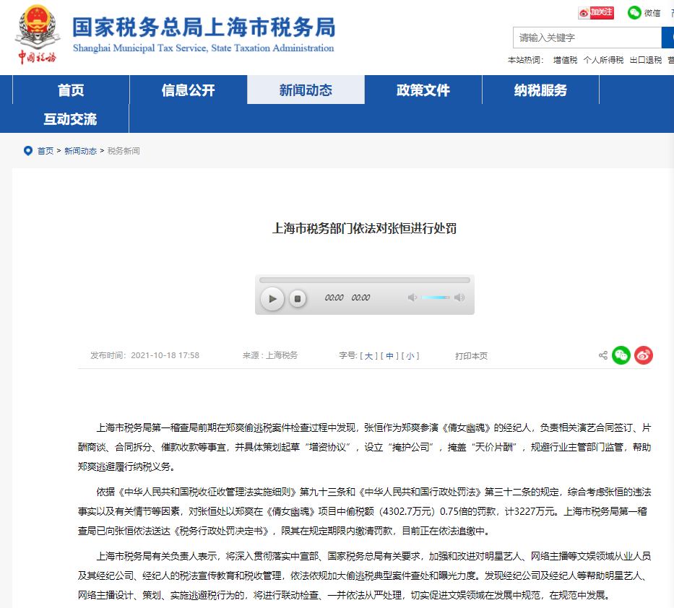674x608 pixels.
Task: Open the 新闻动态 navigation tab
Action: [306, 90]
